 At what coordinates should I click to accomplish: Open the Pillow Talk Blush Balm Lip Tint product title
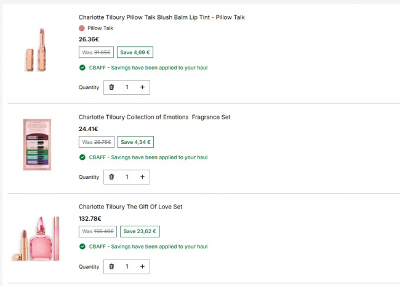(x=161, y=17)
